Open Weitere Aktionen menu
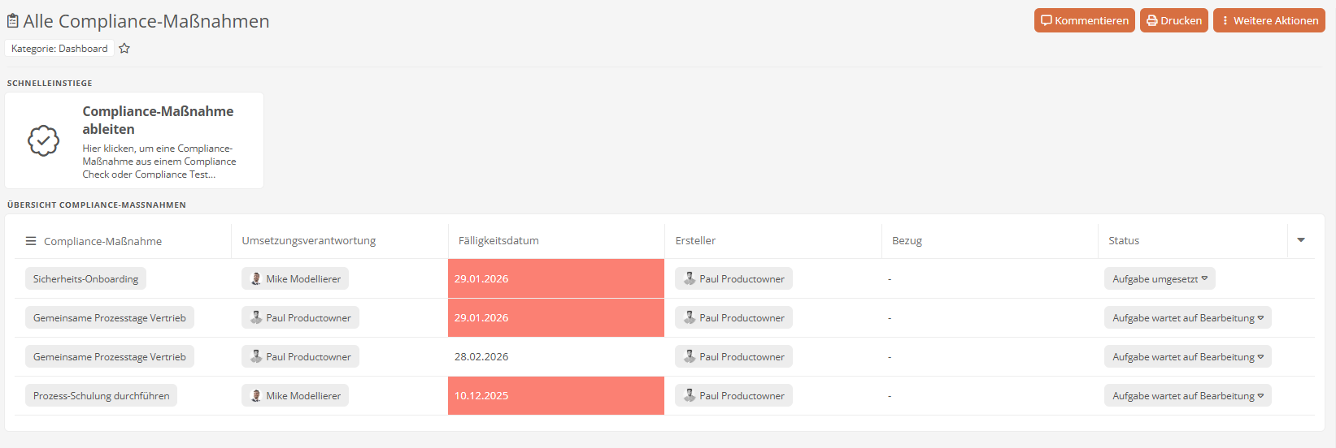The image size is (1336, 448). point(1269,20)
